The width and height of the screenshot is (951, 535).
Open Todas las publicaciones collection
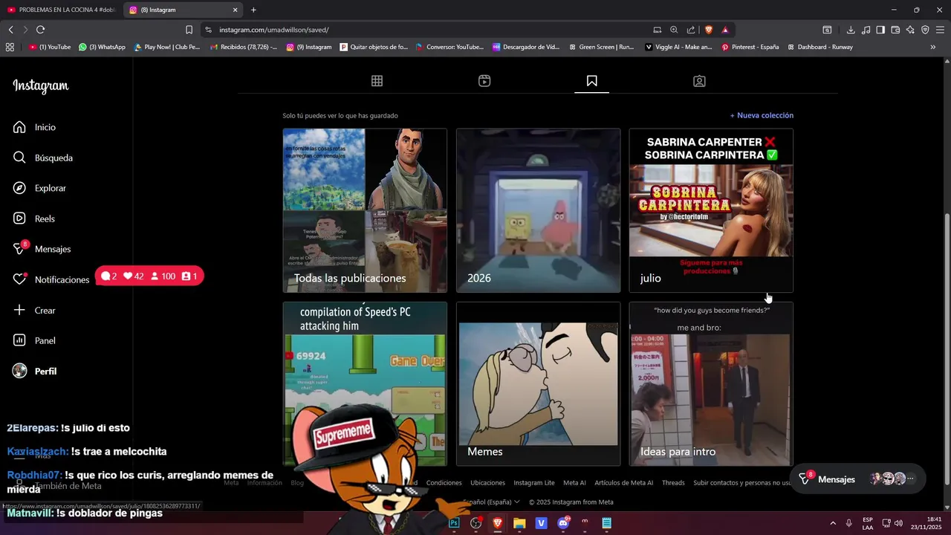coord(365,210)
